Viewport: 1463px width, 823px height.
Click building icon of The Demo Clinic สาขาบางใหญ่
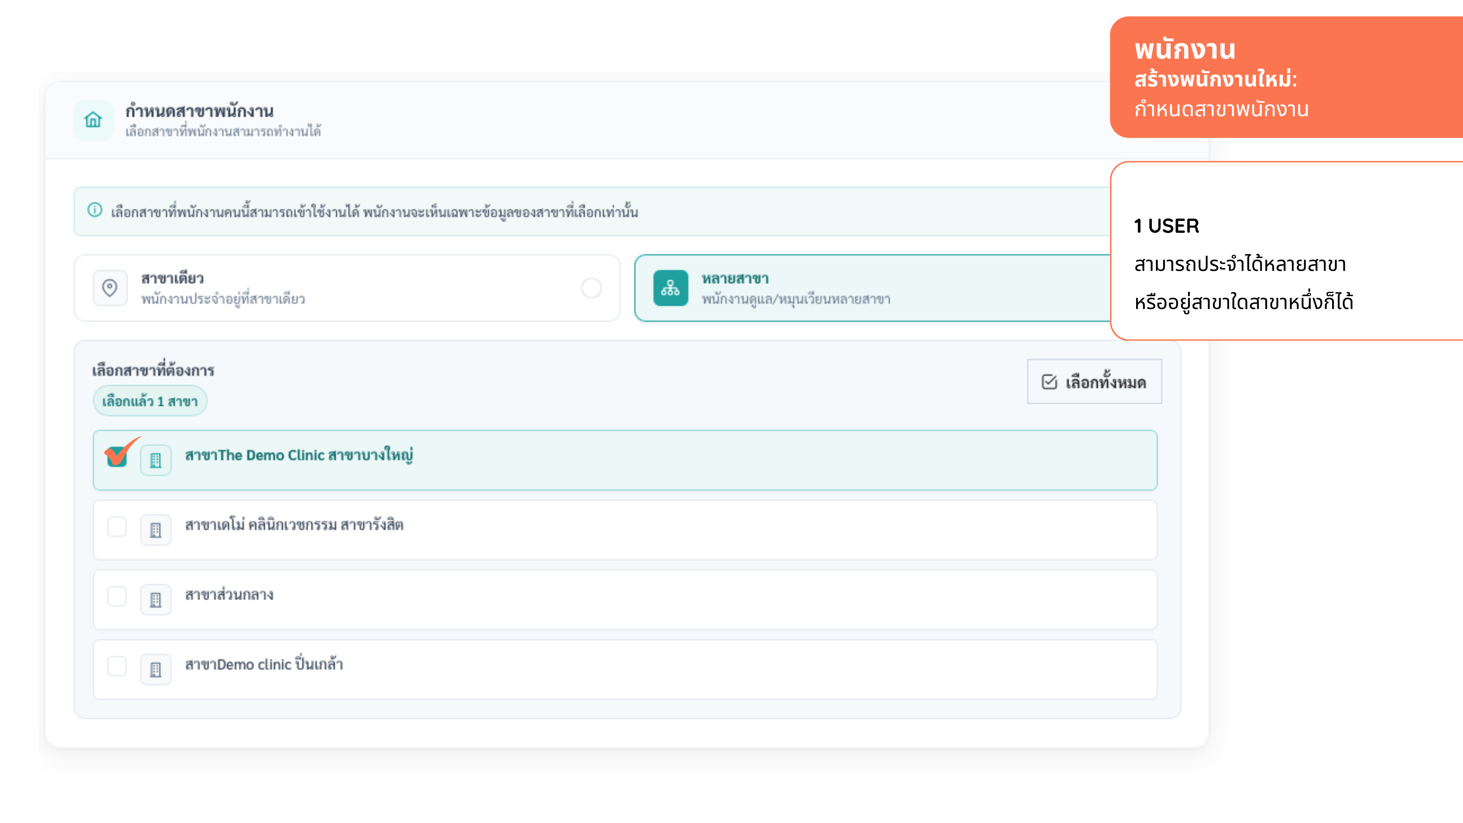tap(155, 460)
